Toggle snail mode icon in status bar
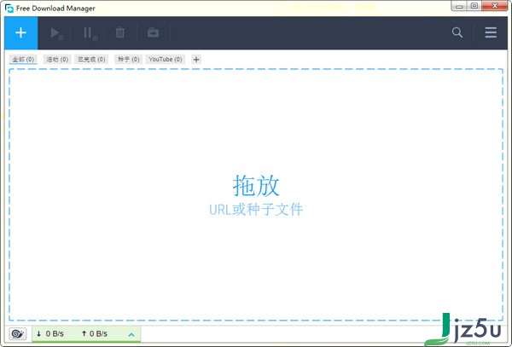Viewport: 512px width, 347px height. [18, 333]
